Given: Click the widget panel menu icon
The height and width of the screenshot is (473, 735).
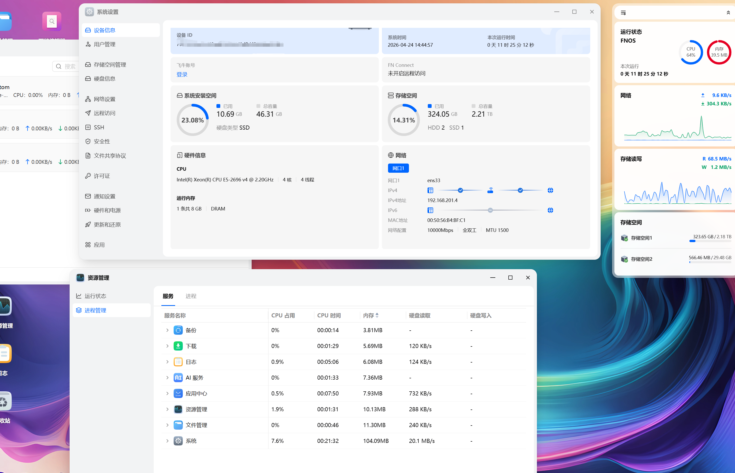Looking at the screenshot, I should 623,13.
